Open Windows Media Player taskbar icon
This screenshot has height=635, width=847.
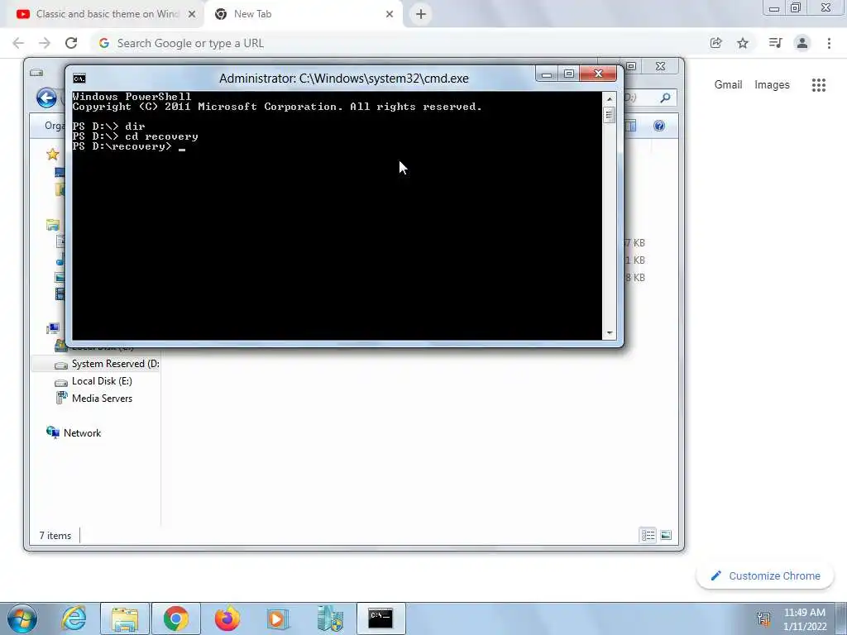[x=278, y=618]
